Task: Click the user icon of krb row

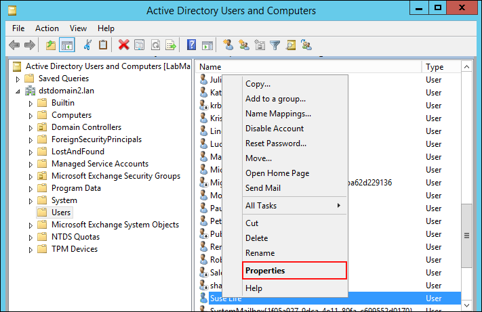Action: coord(203,105)
